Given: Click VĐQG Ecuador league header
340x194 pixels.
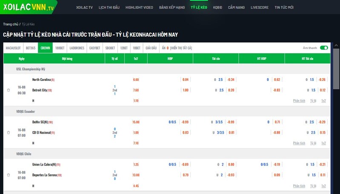Looking at the screenshot, I should 26,111.
